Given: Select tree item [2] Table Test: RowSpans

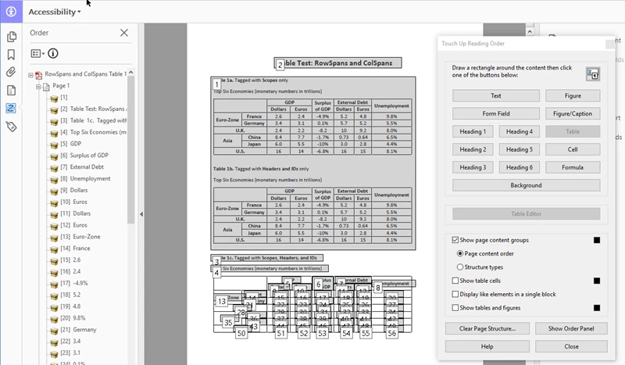Looking at the screenshot, I should pyautogui.click(x=94, y=109).
